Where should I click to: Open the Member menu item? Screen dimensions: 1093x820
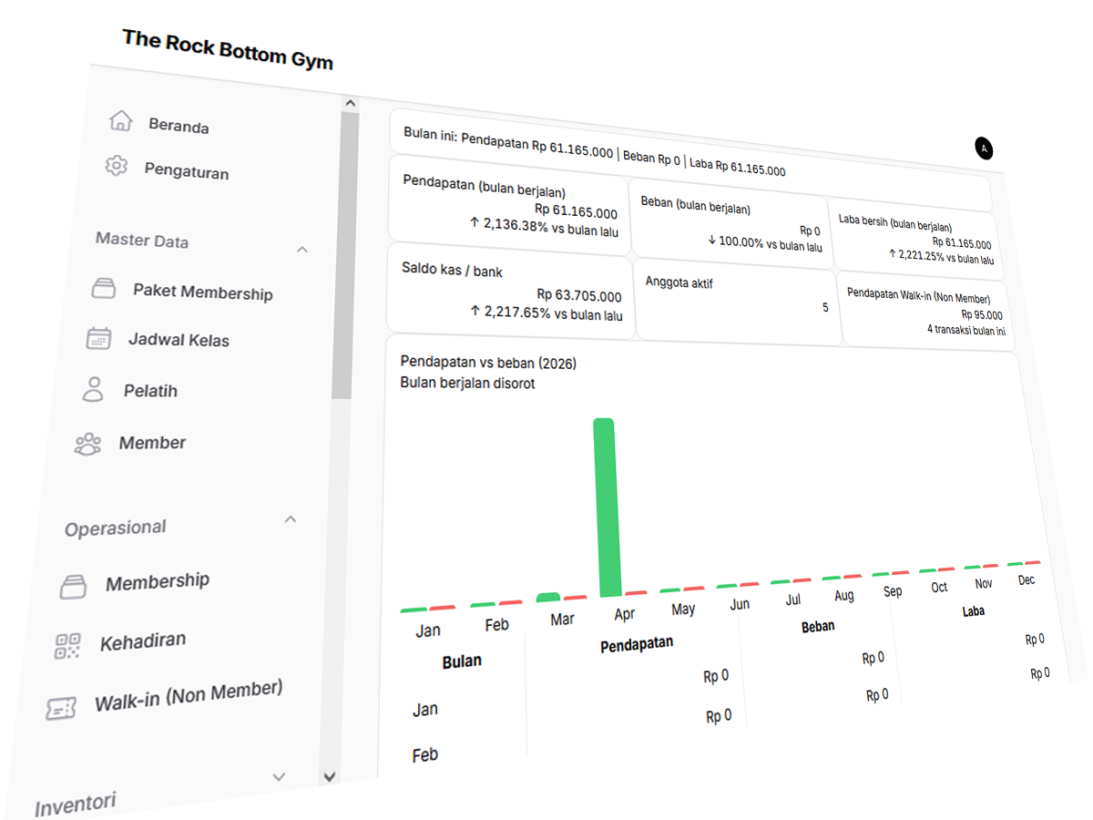[151, 443]
